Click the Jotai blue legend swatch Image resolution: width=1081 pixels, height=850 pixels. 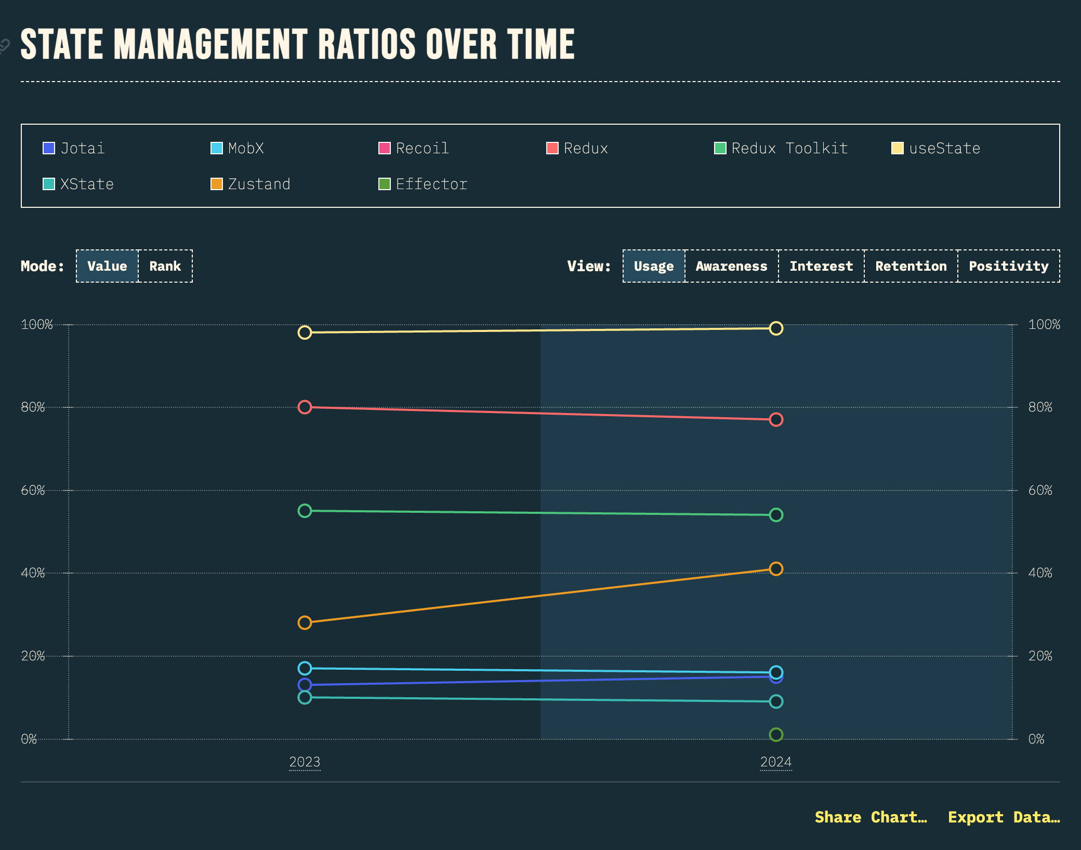coord(49,149)
